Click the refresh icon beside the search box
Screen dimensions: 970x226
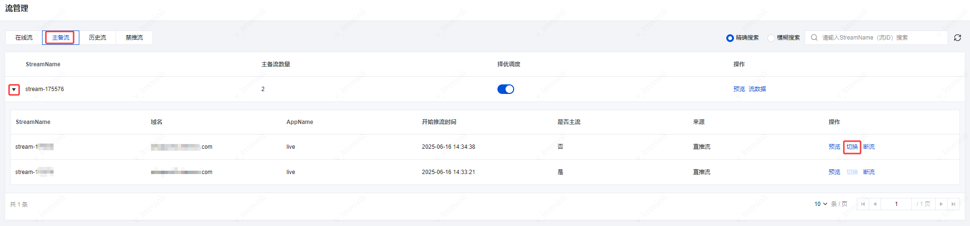[957, 38]
